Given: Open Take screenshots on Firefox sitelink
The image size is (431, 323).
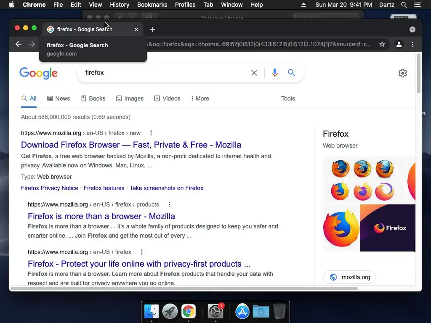Looking at the screenshot, I should (x=167, y=188).
